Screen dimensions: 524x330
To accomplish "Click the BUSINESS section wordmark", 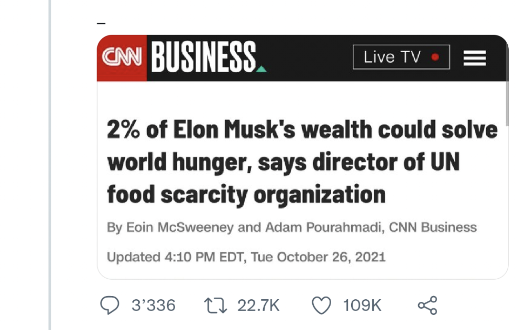I will [x=204, y=57].
